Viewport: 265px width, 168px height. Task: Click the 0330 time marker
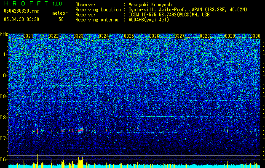click(x=255, y=36)
